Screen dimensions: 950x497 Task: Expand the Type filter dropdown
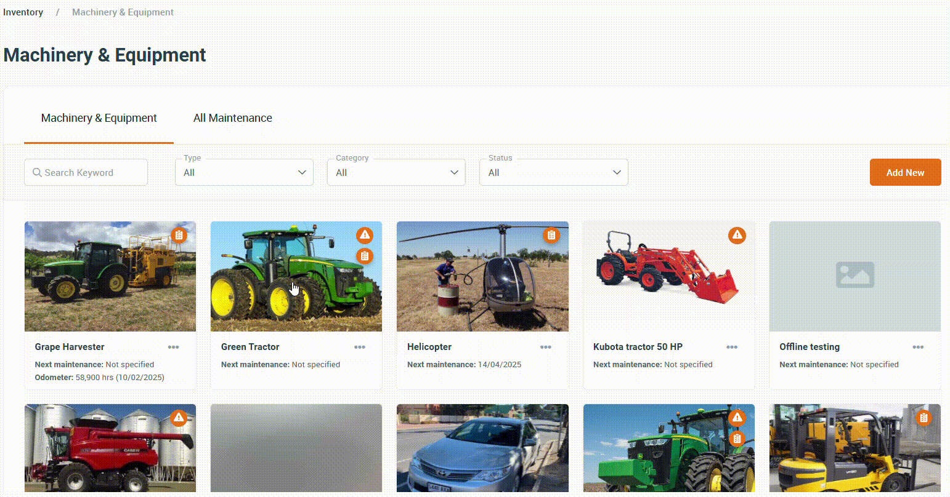[245, 172]
